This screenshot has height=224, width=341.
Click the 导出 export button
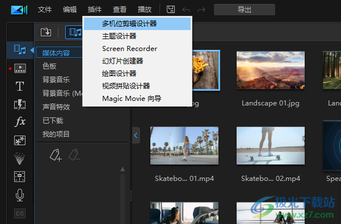tap(245, 10)
